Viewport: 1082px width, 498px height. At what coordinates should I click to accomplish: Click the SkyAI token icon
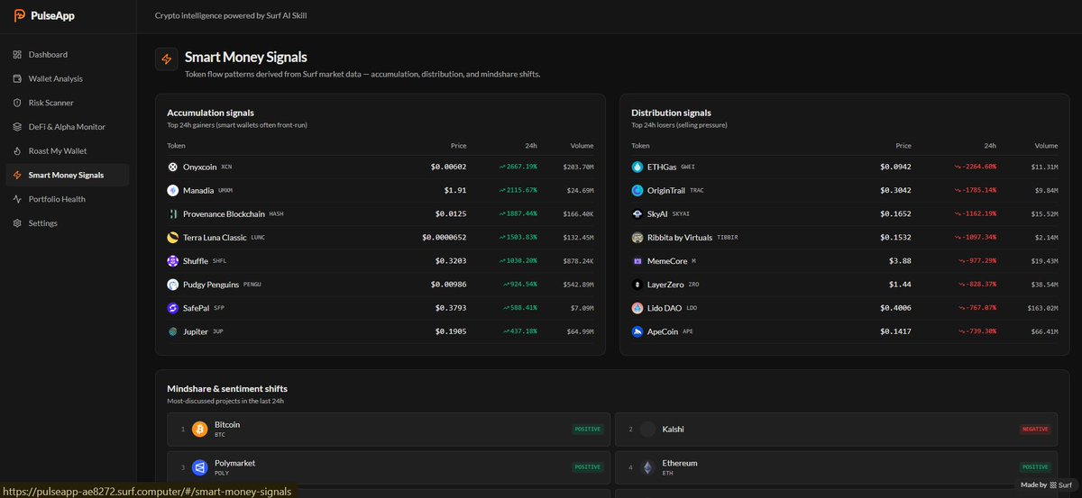[x=637, y=213]
